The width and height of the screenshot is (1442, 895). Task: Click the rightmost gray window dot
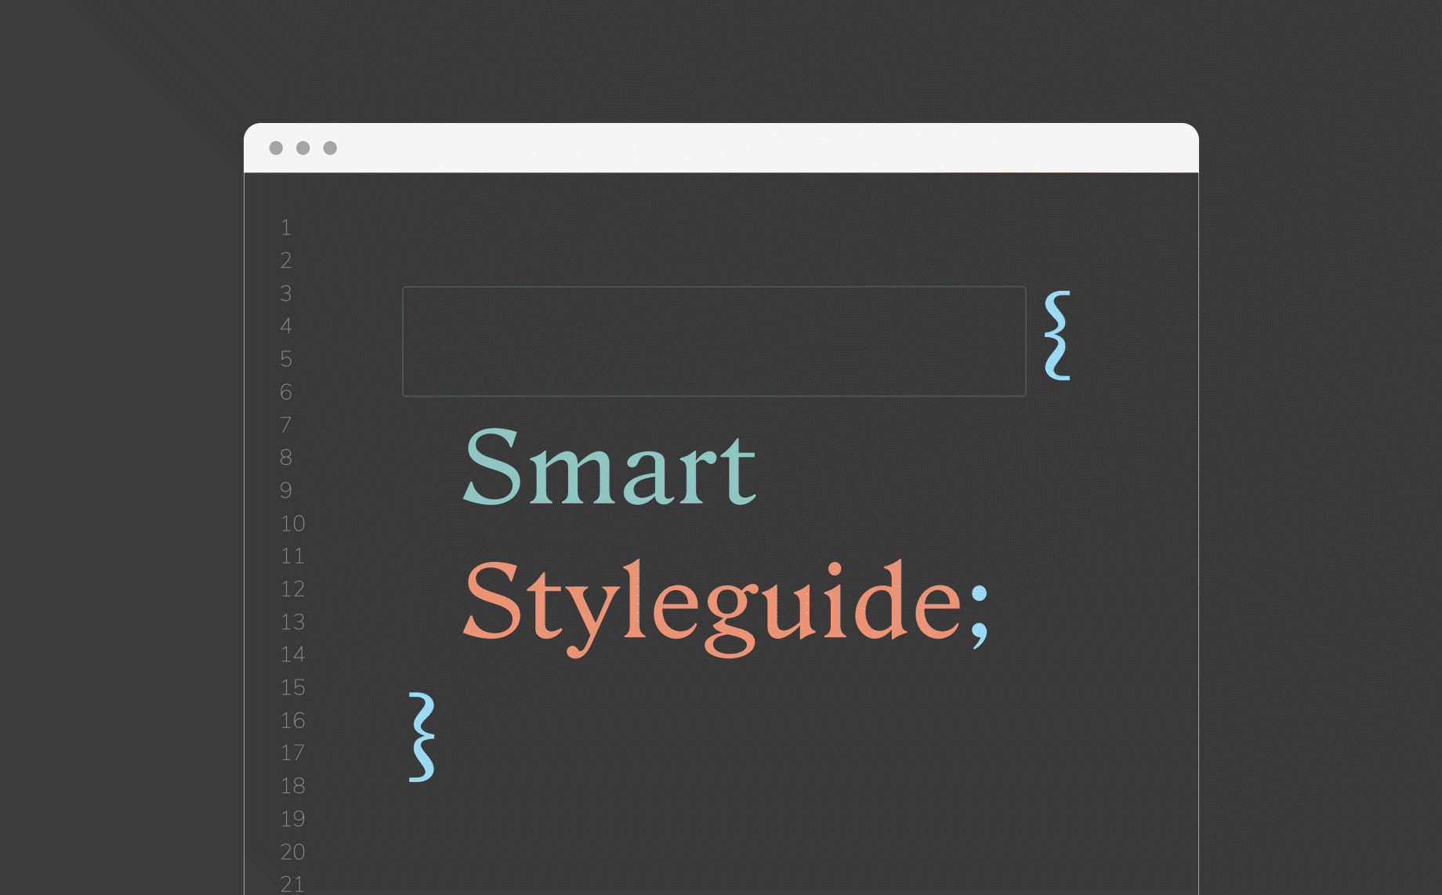coord(330,148)
